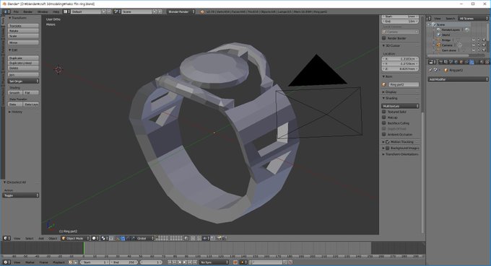This screenshot has width=491, height=266.
Task: Click the Smooth shading button
Action: pyautogui.click(x=15, y=93)
